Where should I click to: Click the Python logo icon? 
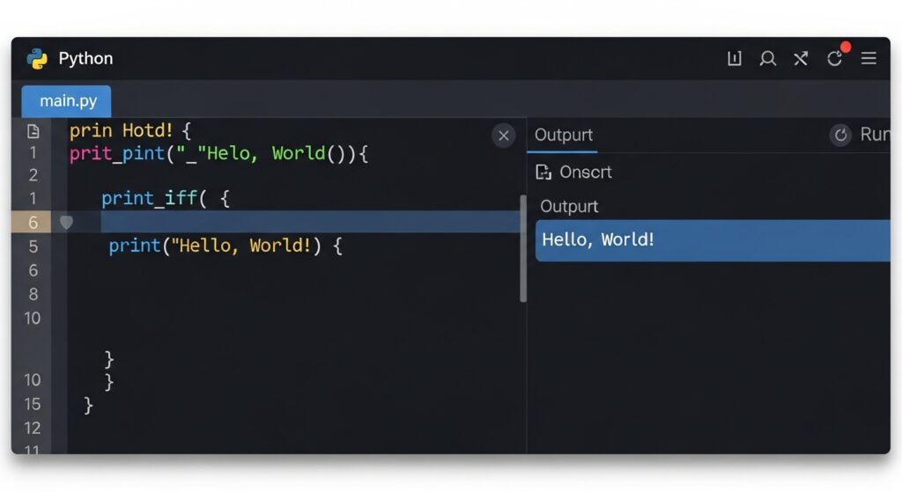(37, 59)
